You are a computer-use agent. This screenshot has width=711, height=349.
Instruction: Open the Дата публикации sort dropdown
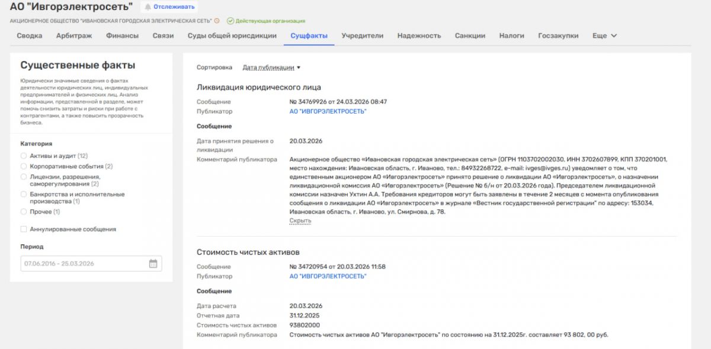pos(271,67)
